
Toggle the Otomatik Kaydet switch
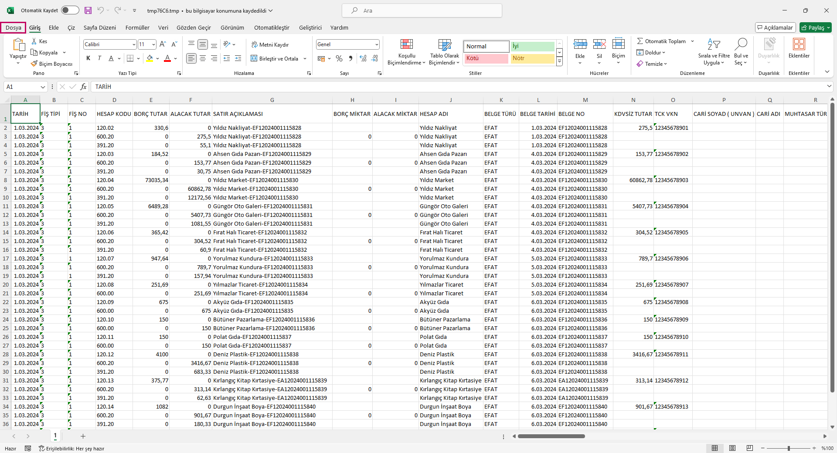(70, 10)
